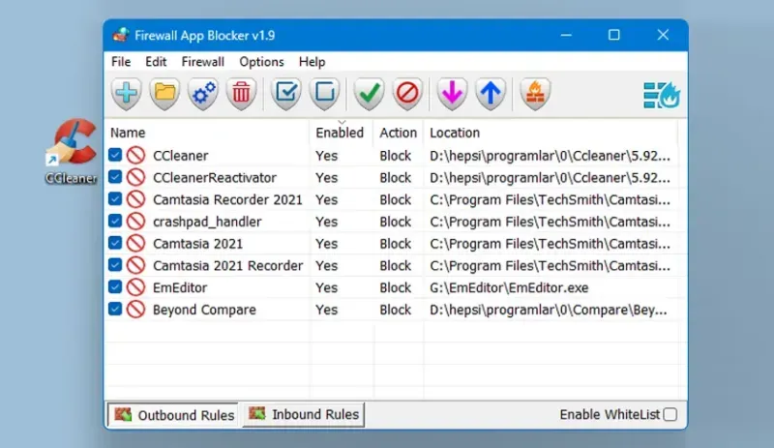The image size is (774, 448).
Task: Click block icon beside Camtasia Recorder 2021
Action: coord(135,199)
